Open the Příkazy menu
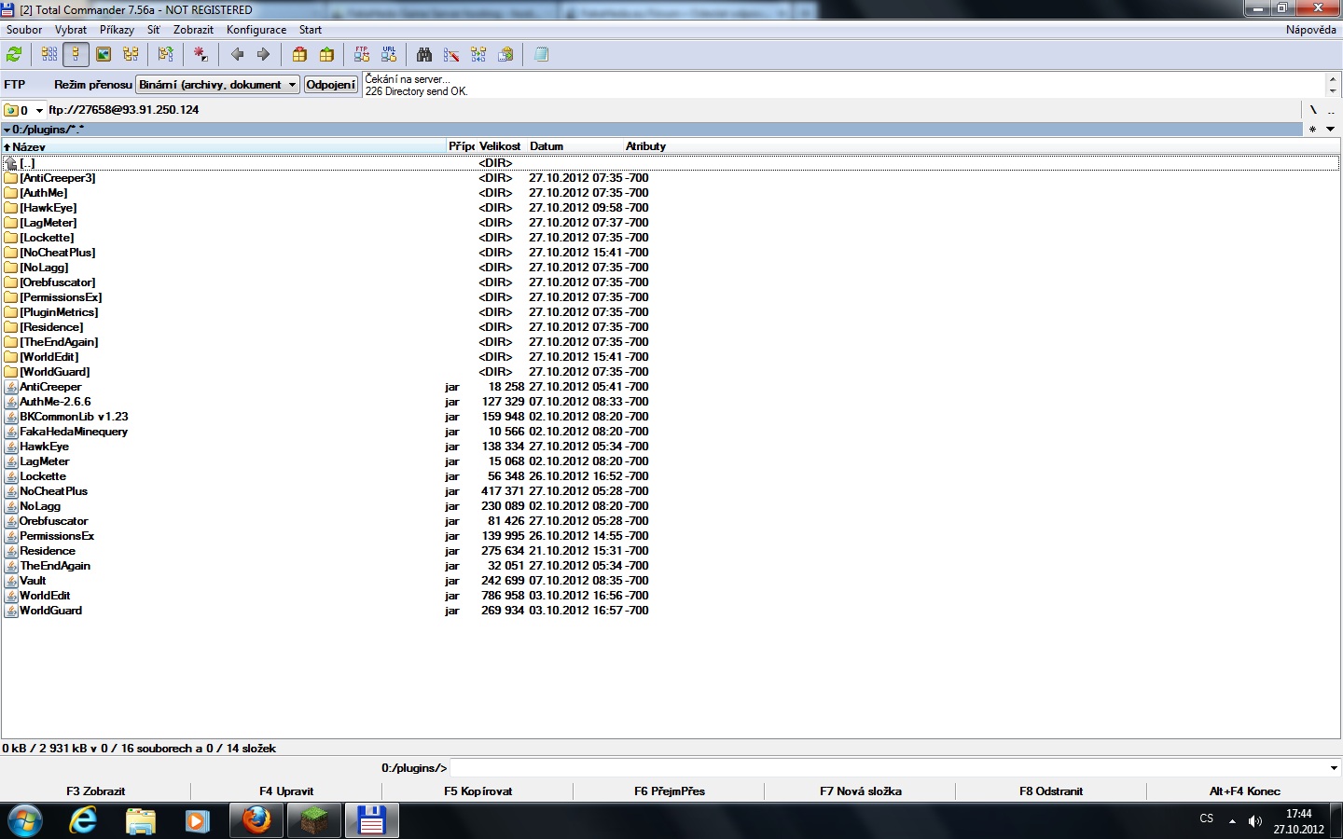Image resolution: width=1343 pixels, height=839 pixels. pos(117,30)
